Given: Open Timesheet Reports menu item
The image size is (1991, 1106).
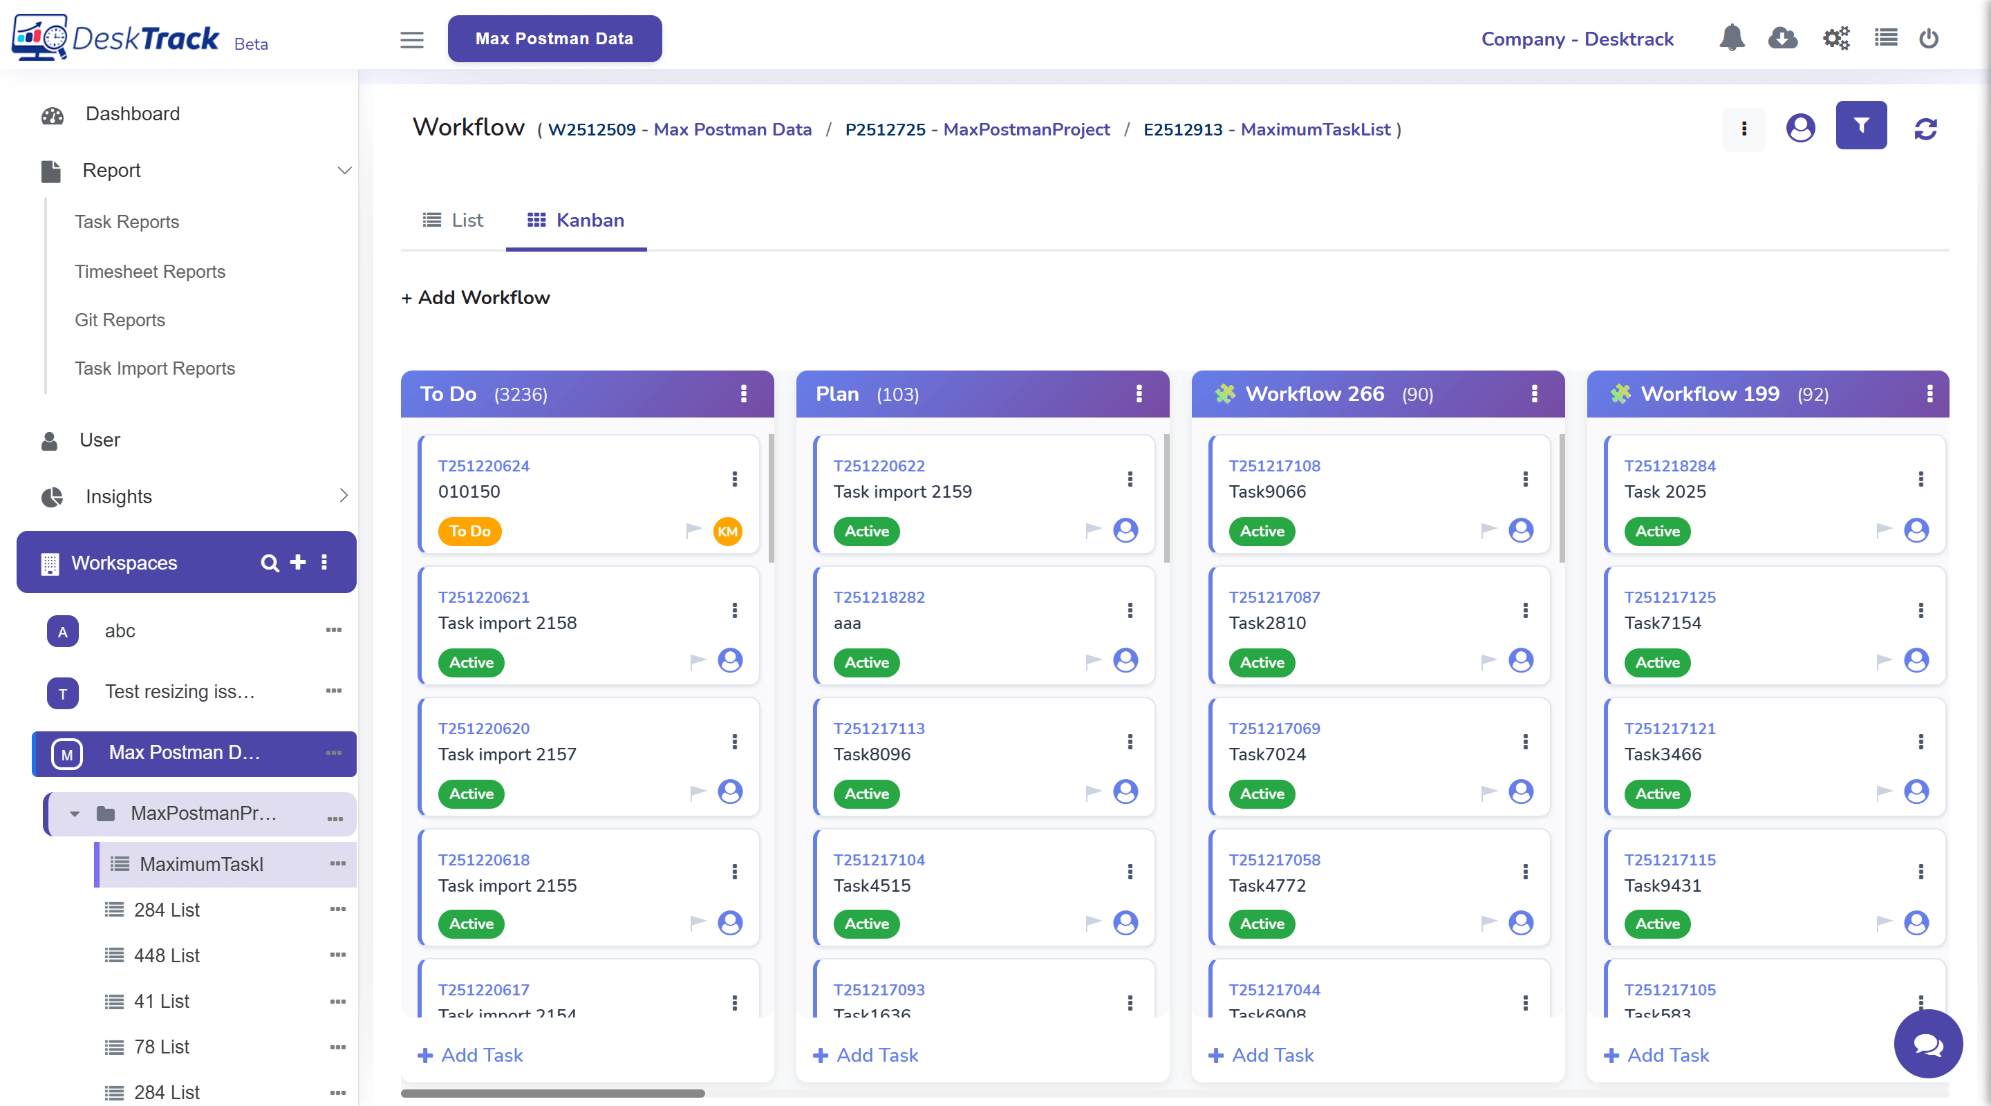Looking at the screenshot, I should [x=150, y=271].
